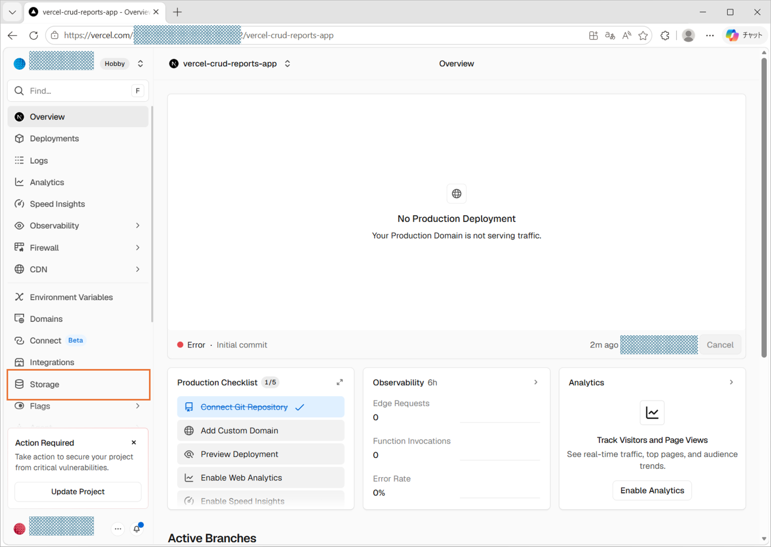Open the Analytics card chevron
The image size is (771, 547).
[731, 382]
